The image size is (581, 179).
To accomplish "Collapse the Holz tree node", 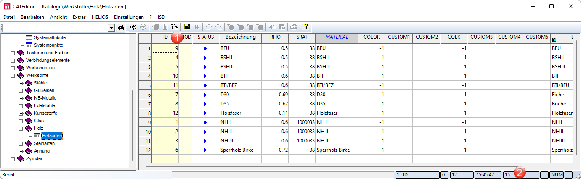I will click(21, 129).
